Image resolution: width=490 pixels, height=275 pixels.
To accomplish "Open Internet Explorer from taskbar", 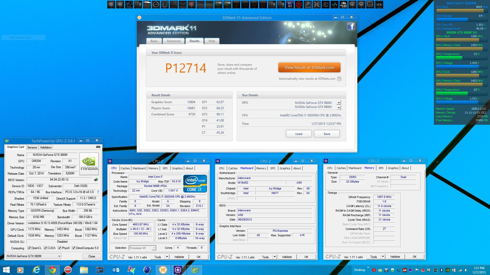I will [x=36, y=270].
